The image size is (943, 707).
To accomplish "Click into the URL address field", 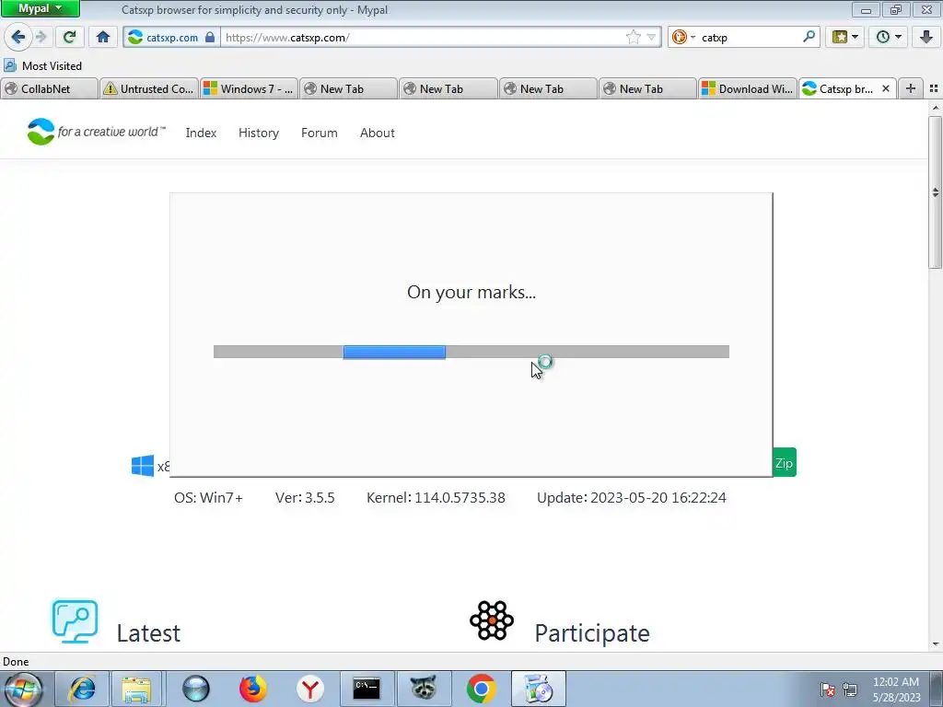I will pyautogui.click(x=421, y=37).
